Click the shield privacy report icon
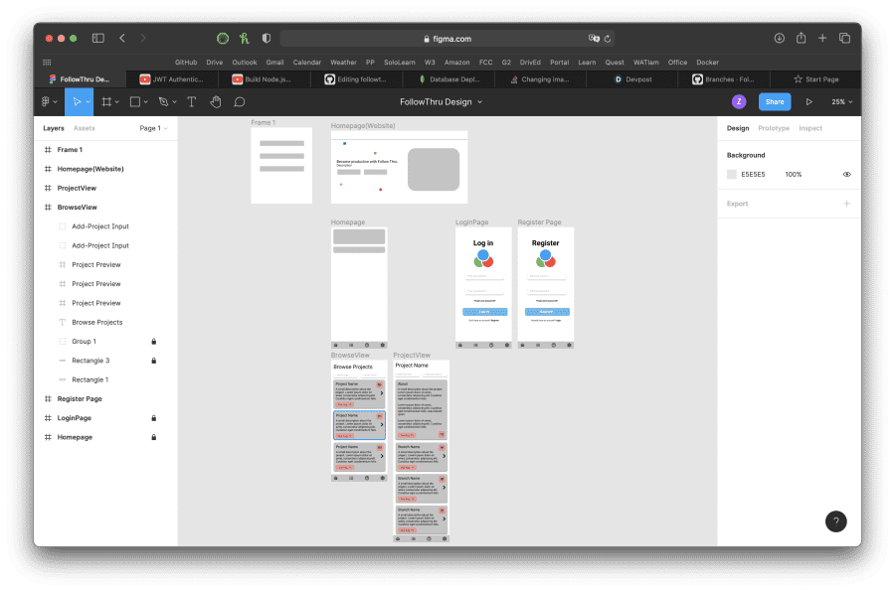Image resolution: width=895 pixels, height=591 pixels. (267, 38)
